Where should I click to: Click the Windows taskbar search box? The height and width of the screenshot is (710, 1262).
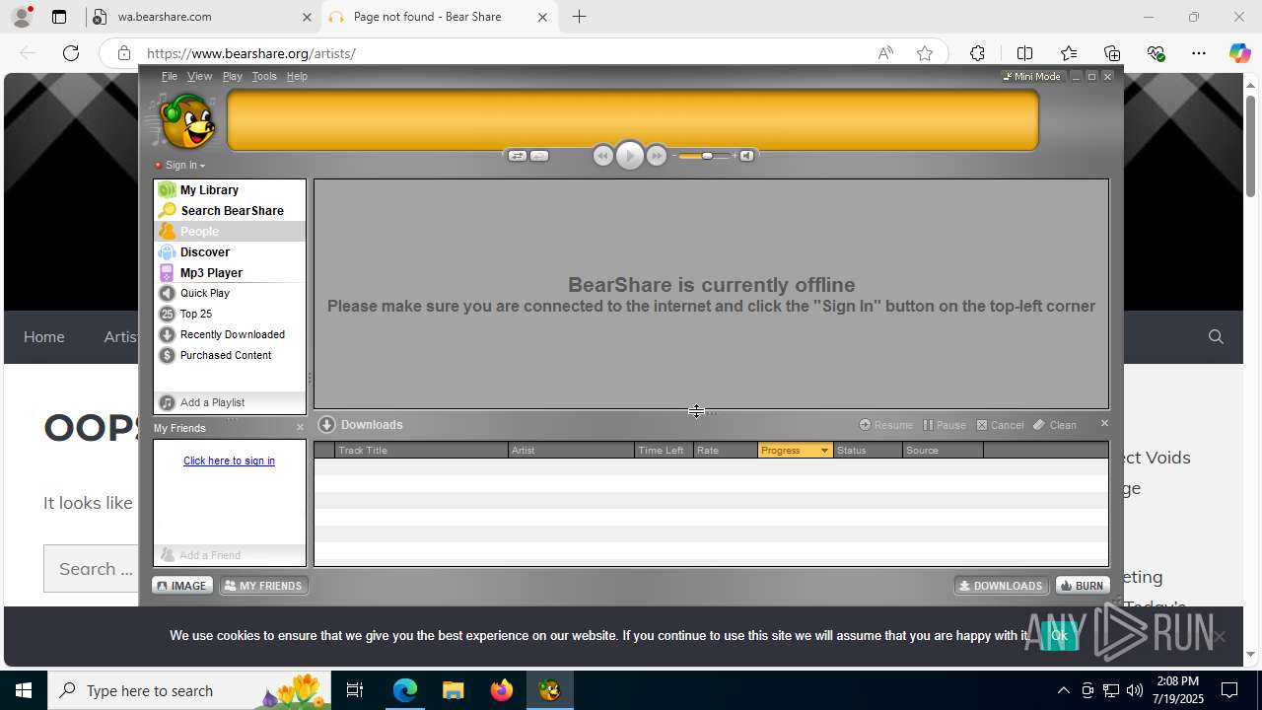click(188, 690)
